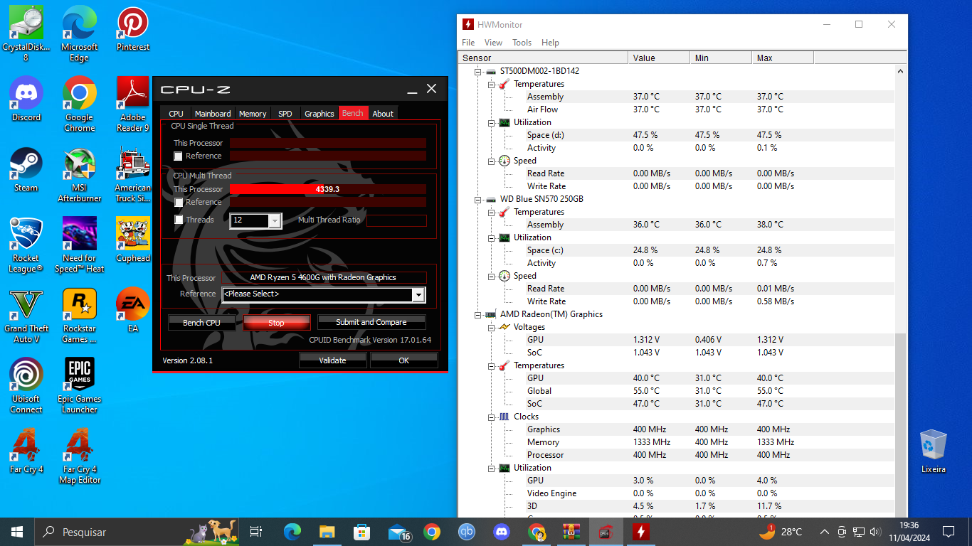Collapse Temperatures node under ST500DM002-1BD142
This screenshot has height=546, width=972.
coord(491,84)
